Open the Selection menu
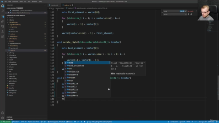The image size is (219, 123). point(15,2)
